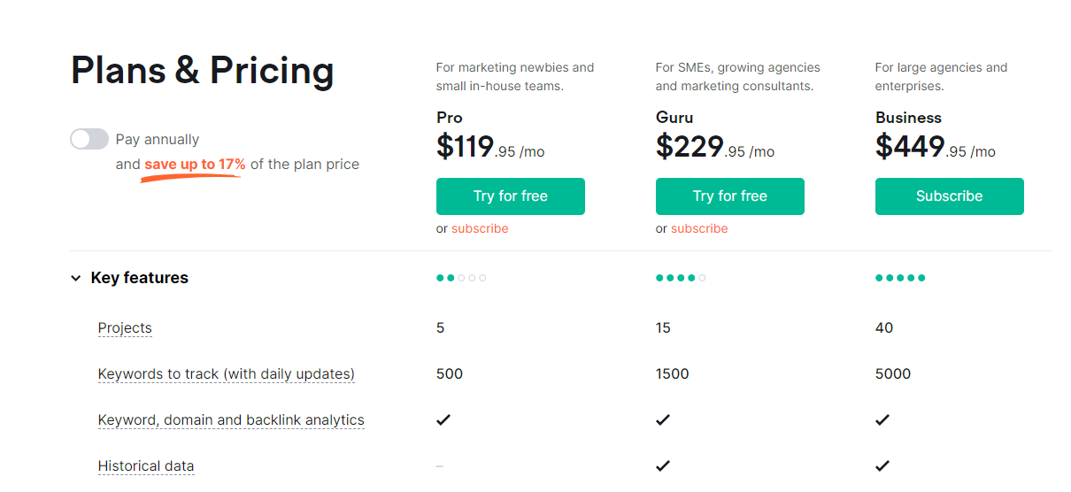The width and height of the screenshot is (1071, 492).
Task: Click the subscribe link under Pro
Action: click(x=480, y=228)
